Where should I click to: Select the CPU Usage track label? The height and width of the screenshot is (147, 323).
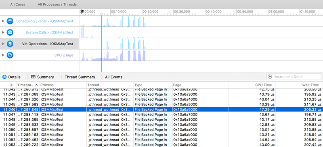pyautogui.click(x=64, y=55)
